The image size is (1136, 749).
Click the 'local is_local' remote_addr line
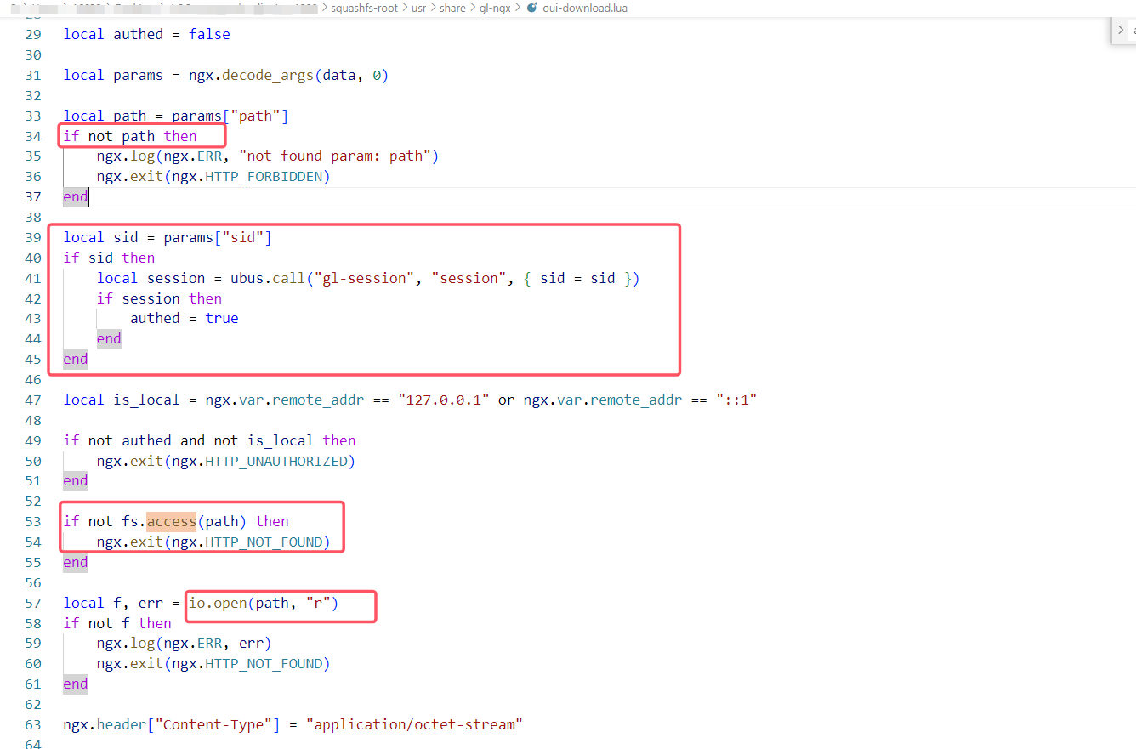[410, 400]
